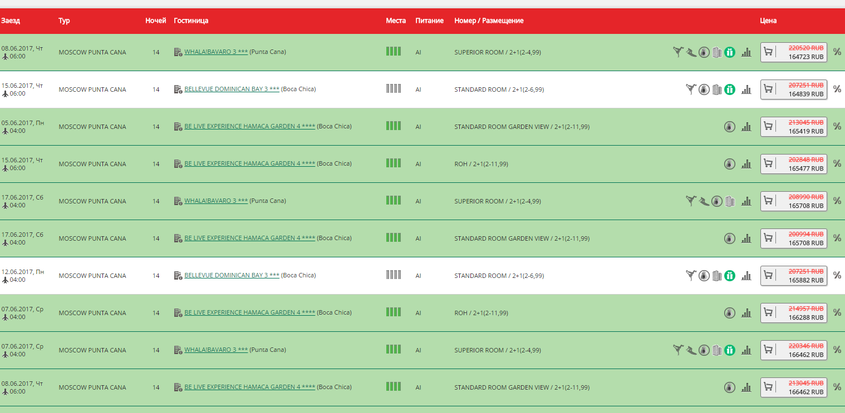The image size is (845, 413).
Task: Click the building icon in the 164839 RUB row
Action: pyautogui.click(x=717, y=89)
